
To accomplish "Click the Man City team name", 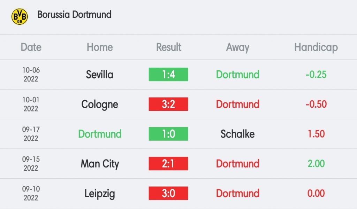I will [x=100, y=164].
